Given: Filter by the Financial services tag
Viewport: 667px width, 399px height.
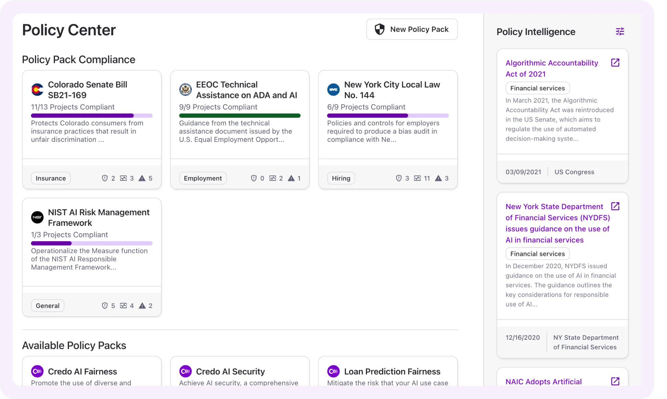Looking at the screenshot, I should click(537, 88).
